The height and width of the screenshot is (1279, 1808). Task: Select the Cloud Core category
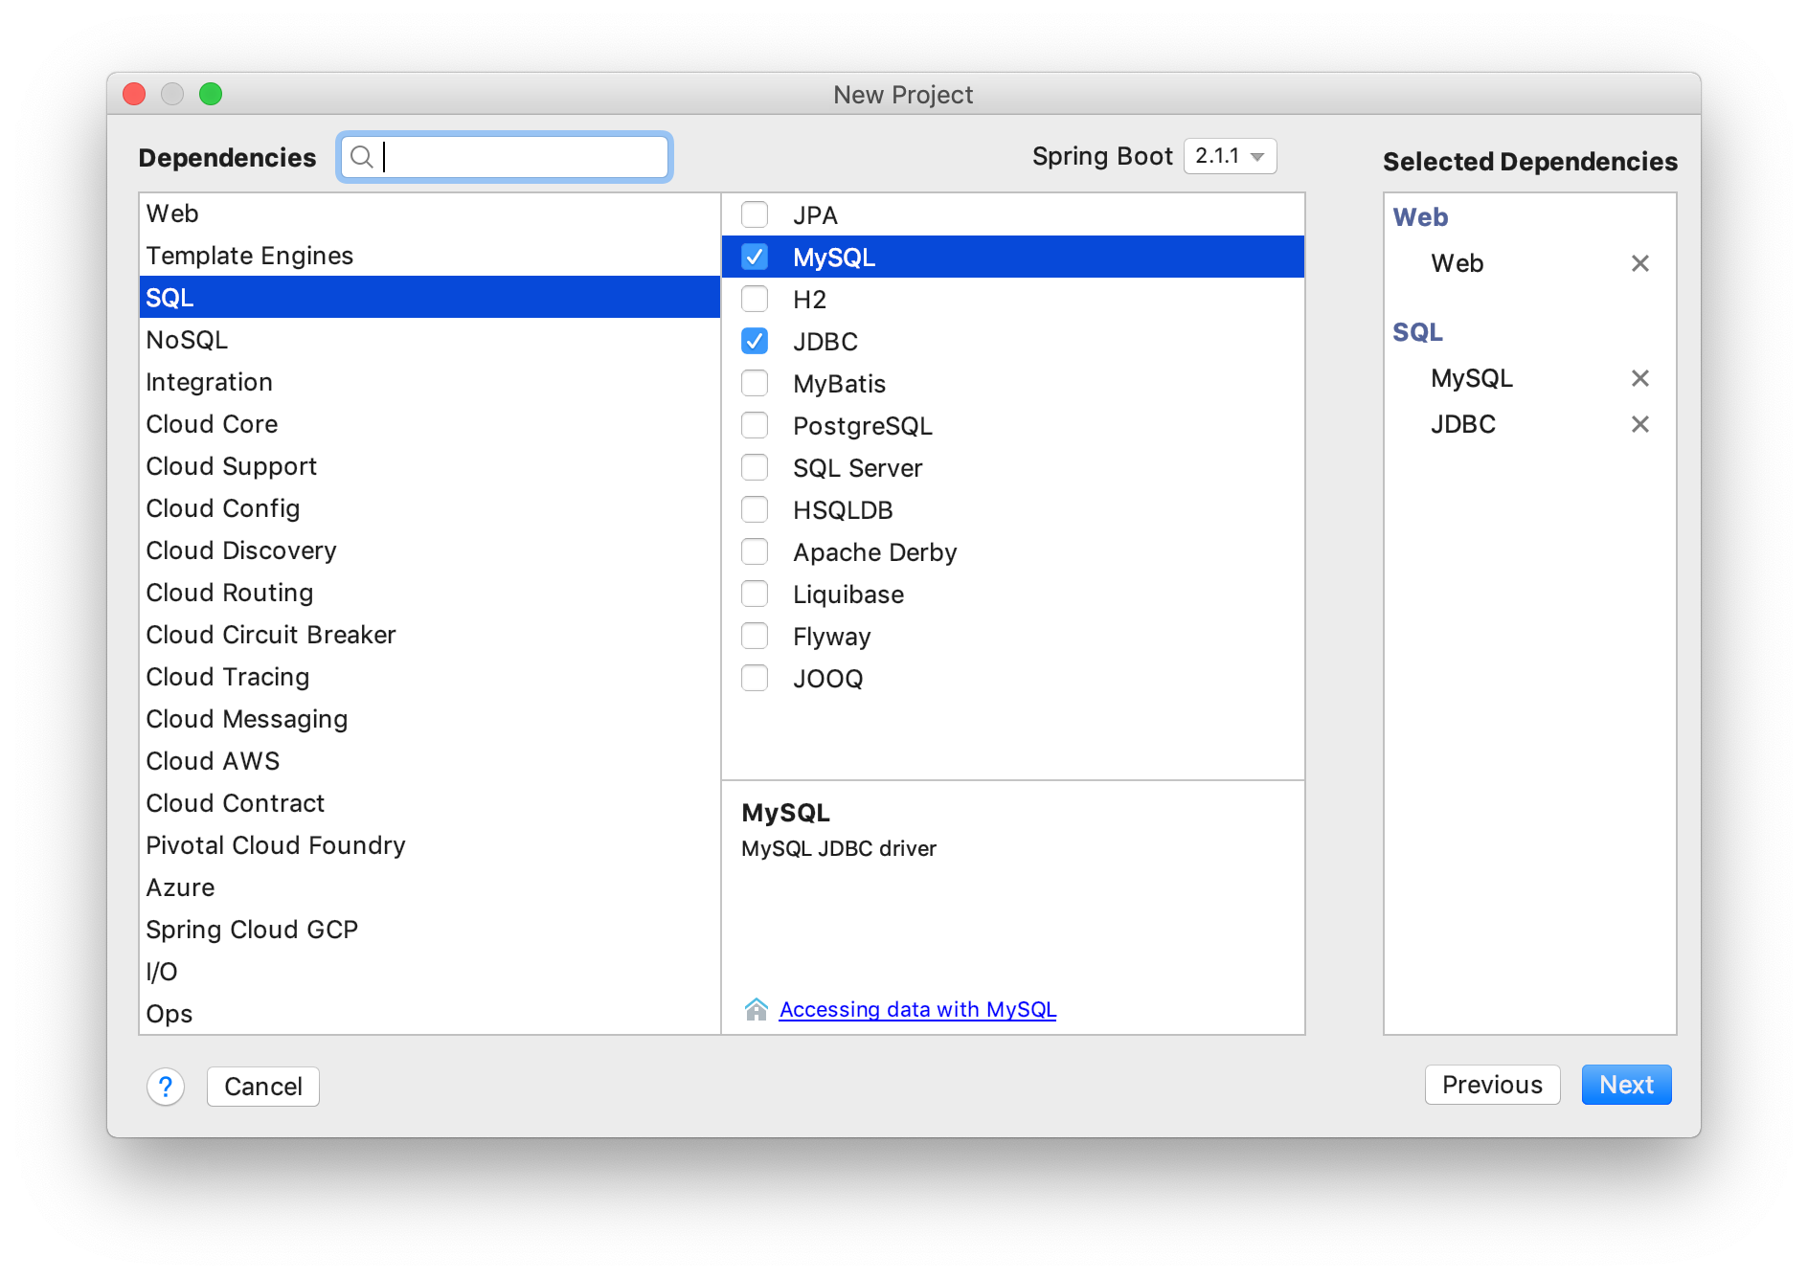coord(429,424)
